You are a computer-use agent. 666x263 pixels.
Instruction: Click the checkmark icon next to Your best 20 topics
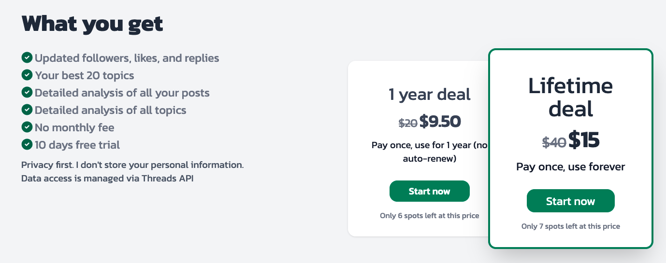27,75
